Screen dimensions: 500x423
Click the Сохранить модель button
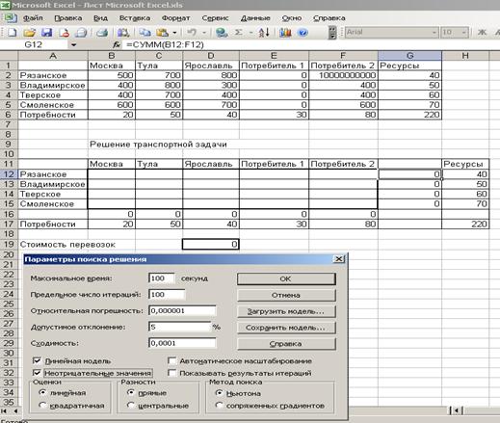click(x=286, y=328)
